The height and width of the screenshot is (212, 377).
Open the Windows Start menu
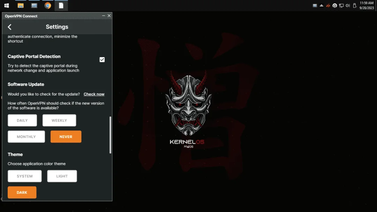pos(7,6)
